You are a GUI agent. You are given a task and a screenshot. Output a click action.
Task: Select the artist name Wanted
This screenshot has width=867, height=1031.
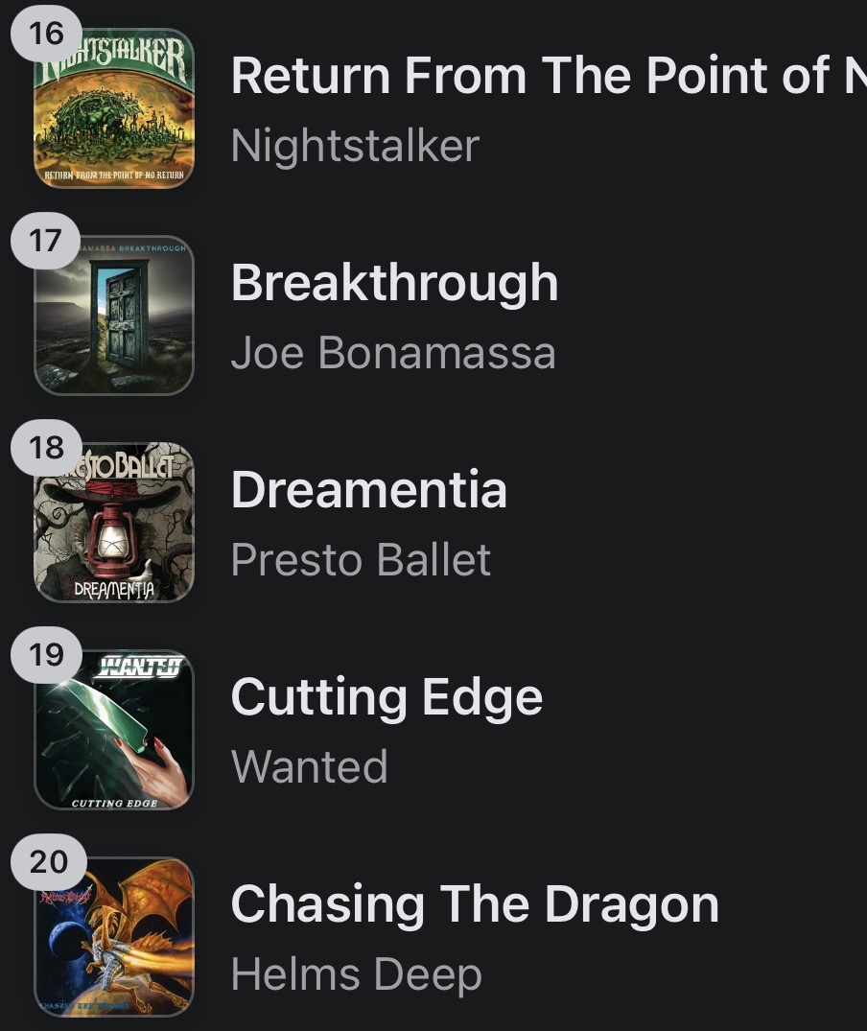click(309, 767)
